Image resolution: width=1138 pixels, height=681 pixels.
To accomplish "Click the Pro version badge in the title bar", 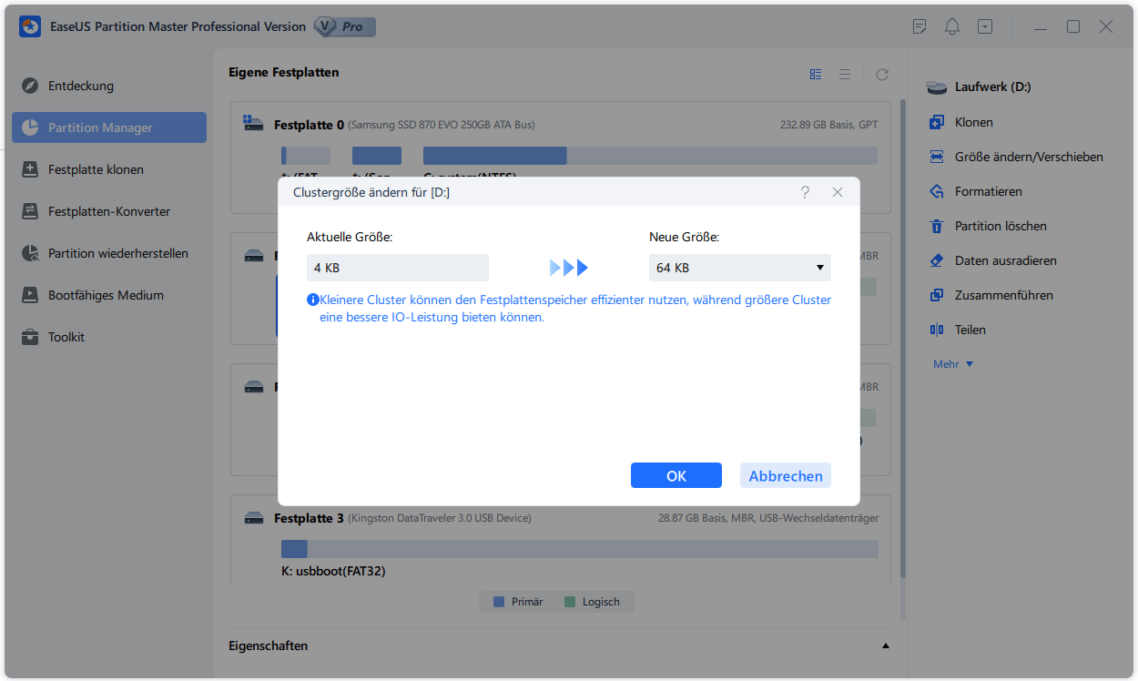I will (345, 26).
